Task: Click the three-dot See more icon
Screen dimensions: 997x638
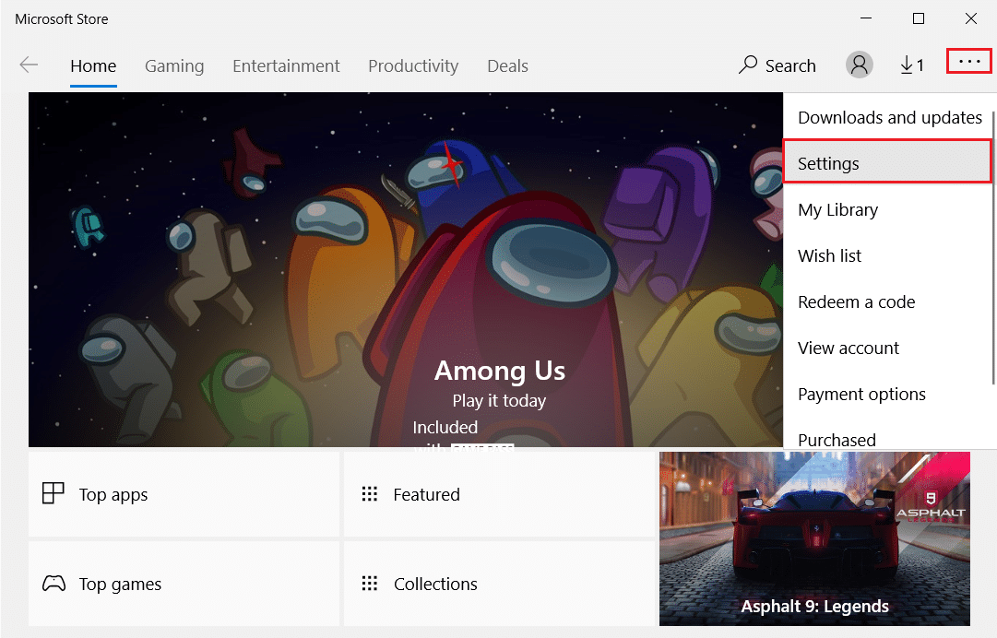Action: tap(968, 62)
